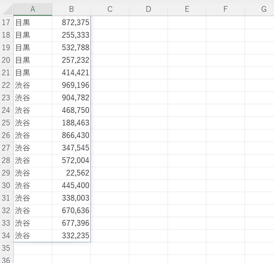274x263 pixels.
Task: Select column G header
Action: (x=264, y=9)
